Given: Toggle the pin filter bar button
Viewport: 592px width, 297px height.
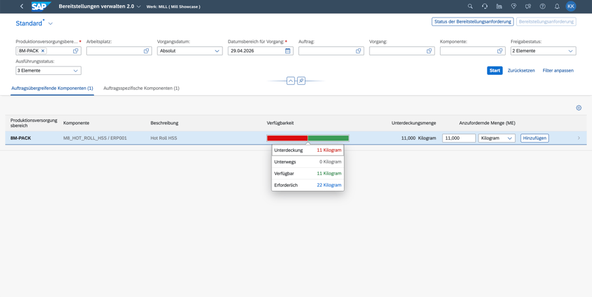Looking at the screenshot, I should 301,81.
